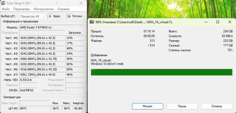Open the Файл menu in Core Temp
This screenshot has width=236, height=113.
(6, 9)
